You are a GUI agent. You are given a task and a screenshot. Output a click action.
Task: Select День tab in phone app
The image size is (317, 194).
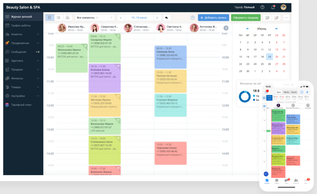click(x=279, y=92)
